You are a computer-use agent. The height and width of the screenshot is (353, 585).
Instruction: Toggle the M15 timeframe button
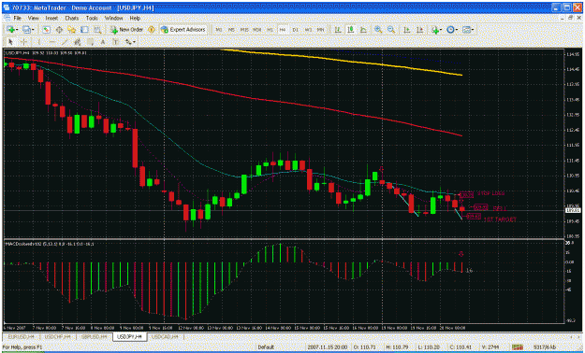(x=244, y=30)
